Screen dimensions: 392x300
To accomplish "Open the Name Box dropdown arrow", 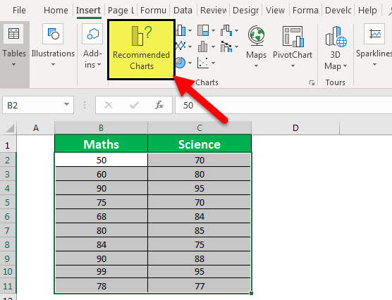I will [x=66, y=104].
